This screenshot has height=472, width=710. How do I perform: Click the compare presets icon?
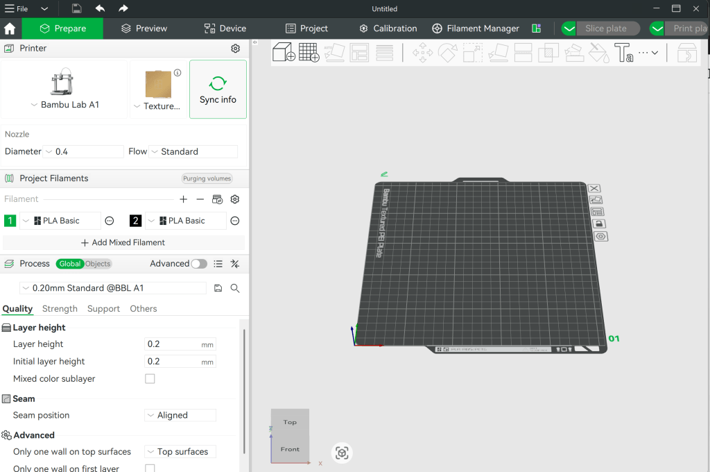point(235,264)
